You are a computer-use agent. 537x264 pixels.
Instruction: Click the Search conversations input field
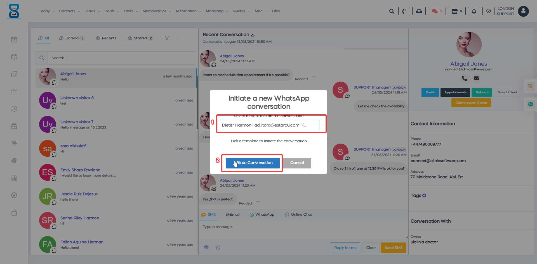click(x=122, y=58)
